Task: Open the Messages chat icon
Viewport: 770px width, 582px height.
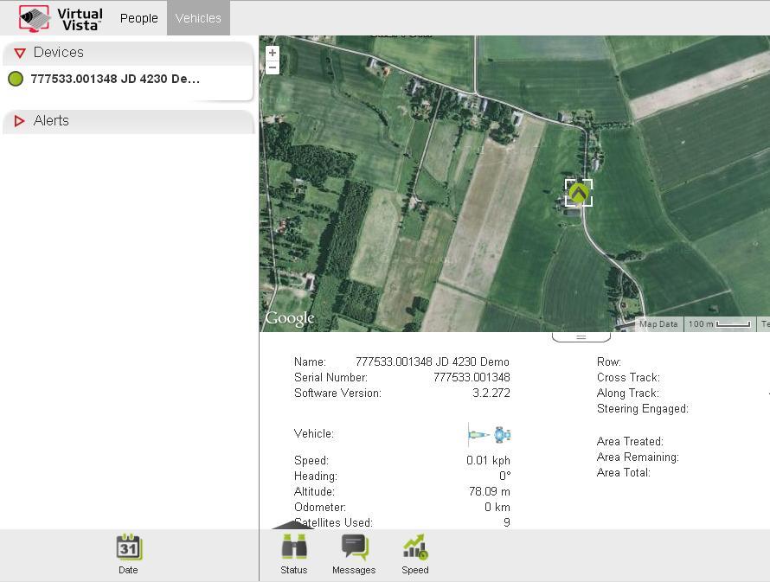Action: pos(354,548)
